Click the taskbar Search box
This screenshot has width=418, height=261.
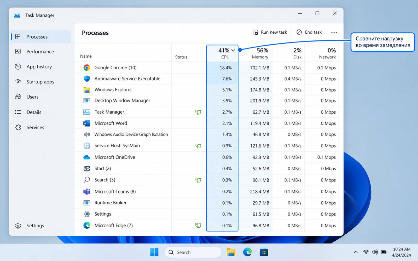pyautogui.click(x=193, y=252)
